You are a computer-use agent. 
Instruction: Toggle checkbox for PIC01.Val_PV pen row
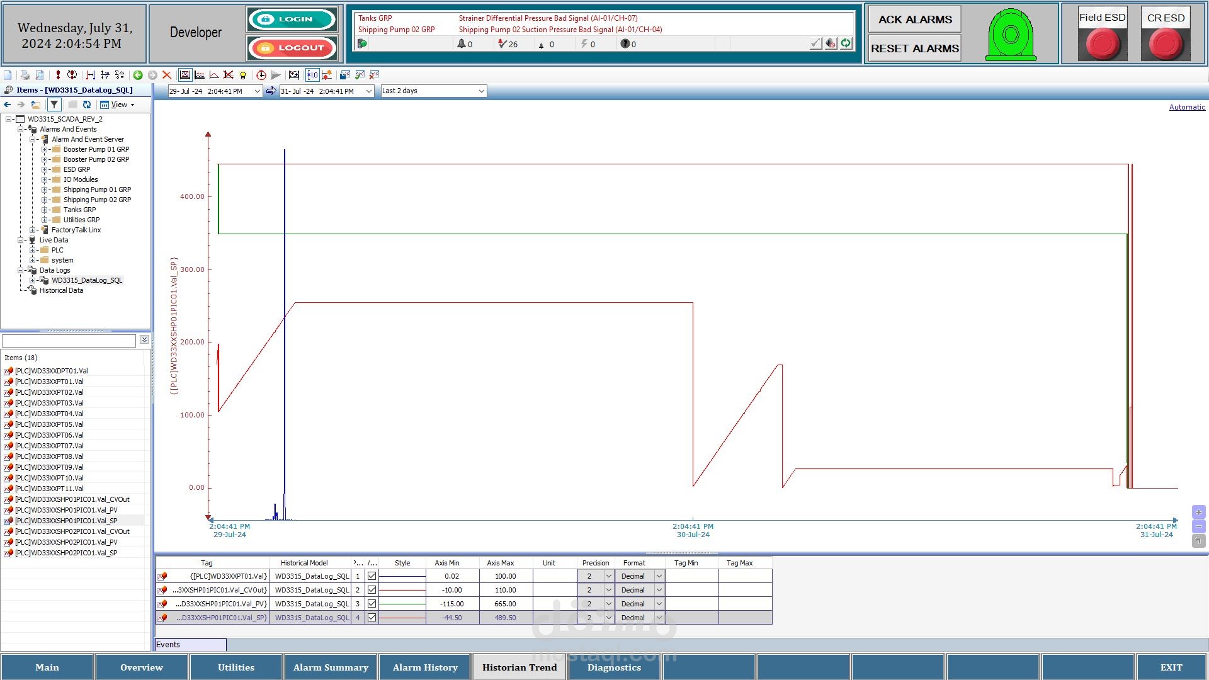[x=372, y=604]
